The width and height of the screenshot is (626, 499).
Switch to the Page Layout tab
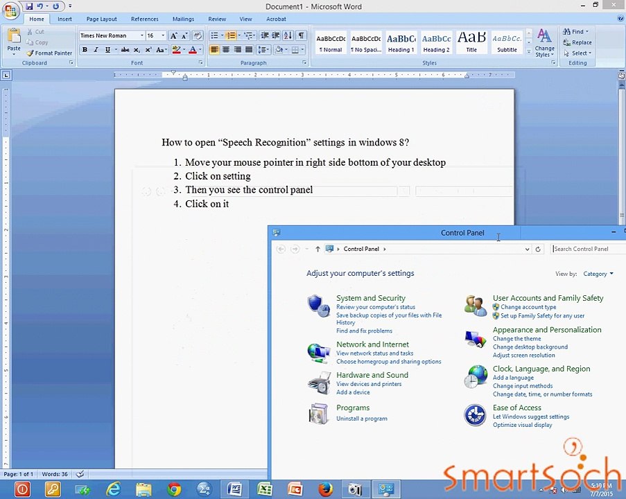pyautogui.click(x=101, y=19)
